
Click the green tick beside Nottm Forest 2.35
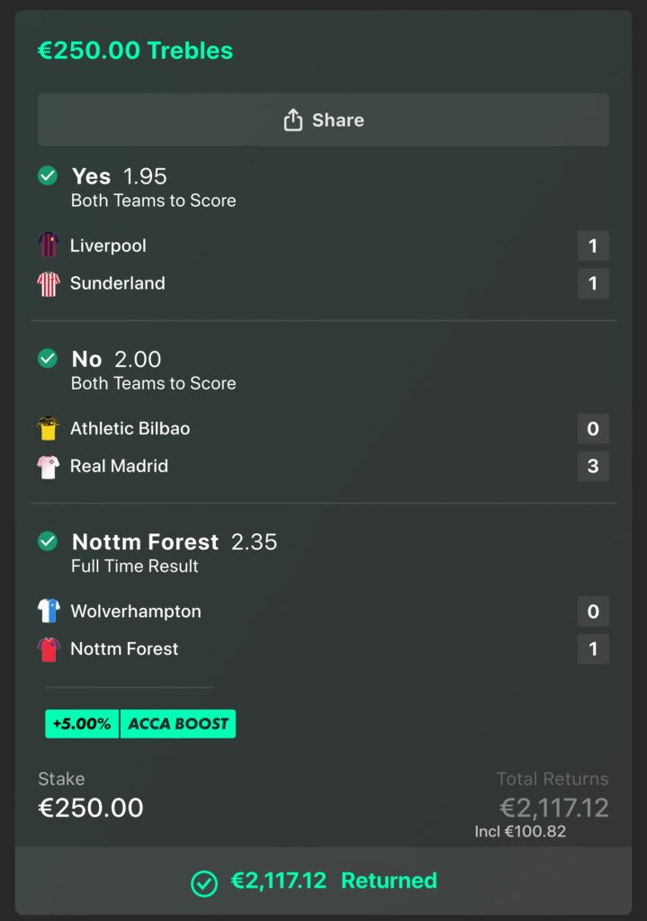click(48, 541)
